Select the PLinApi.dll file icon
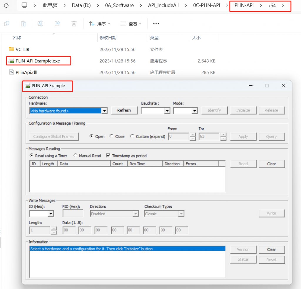This screenshot has height=289, width=301. (x=11, y=72)
